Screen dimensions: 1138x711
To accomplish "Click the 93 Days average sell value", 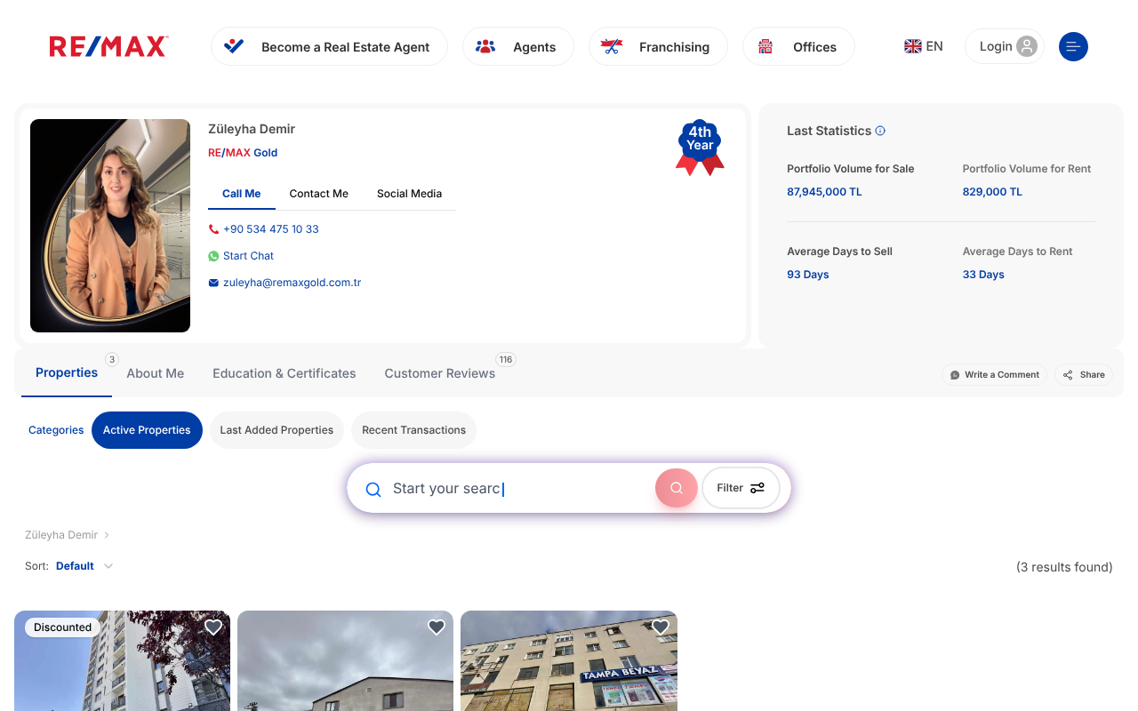I will 808,275.
